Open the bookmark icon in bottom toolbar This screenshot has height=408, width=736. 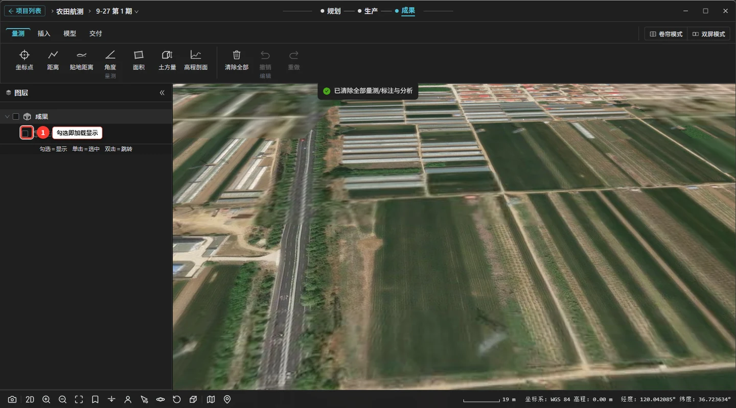coord(95,399)
